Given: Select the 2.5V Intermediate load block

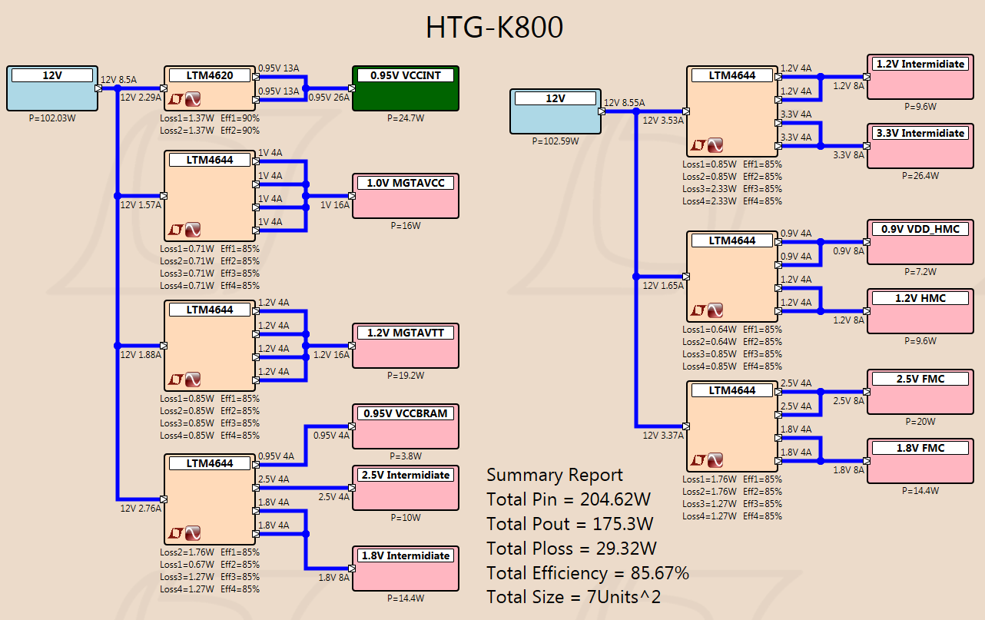Looking at the screenshot, I should coord(406,488).
